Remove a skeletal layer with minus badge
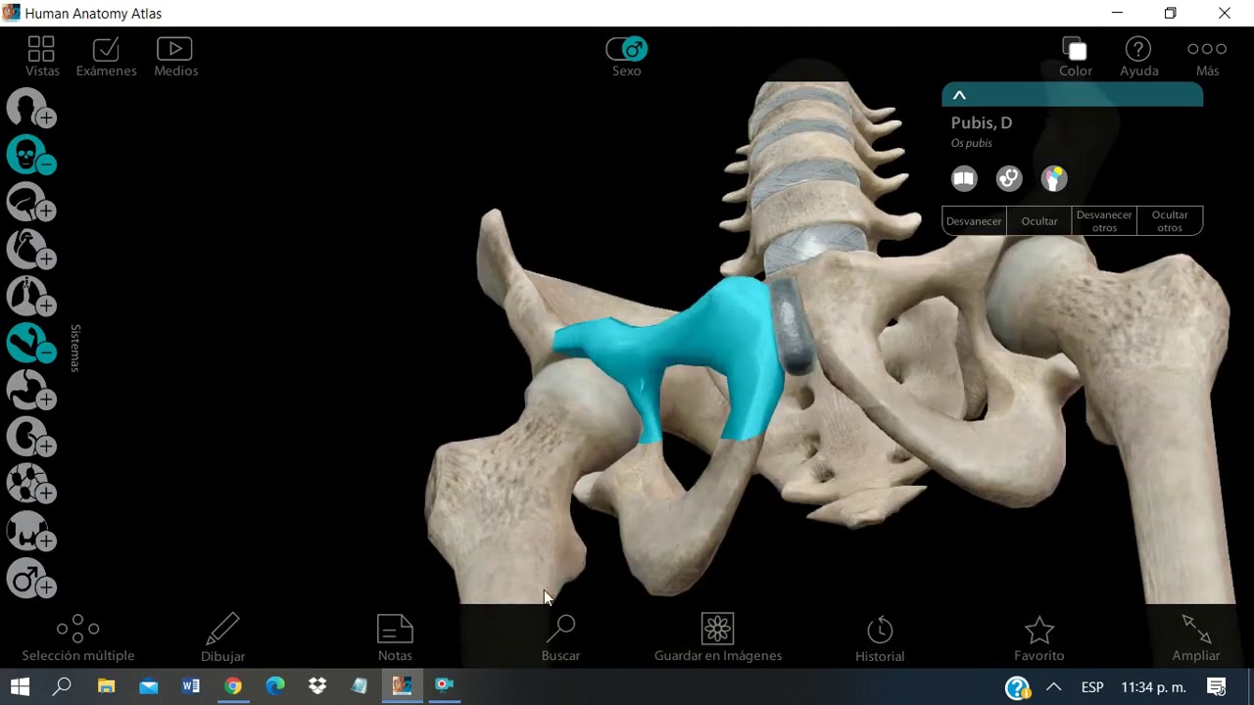 [x=46, y=164]
